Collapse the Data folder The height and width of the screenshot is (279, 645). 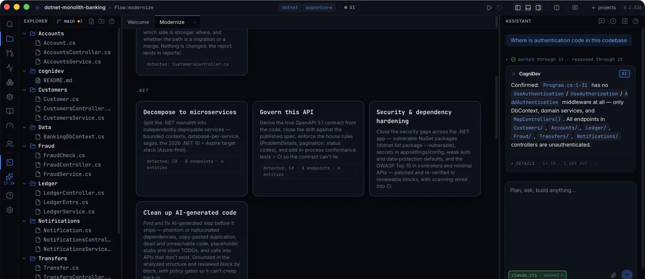[x=24, y=127]
